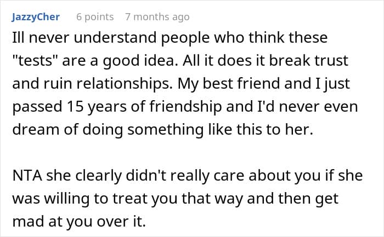Click the words "break trust" in comment
Image resolution: width=384 pixels, height=237 pixels.
pyautogui.click(x=308, y=61)
